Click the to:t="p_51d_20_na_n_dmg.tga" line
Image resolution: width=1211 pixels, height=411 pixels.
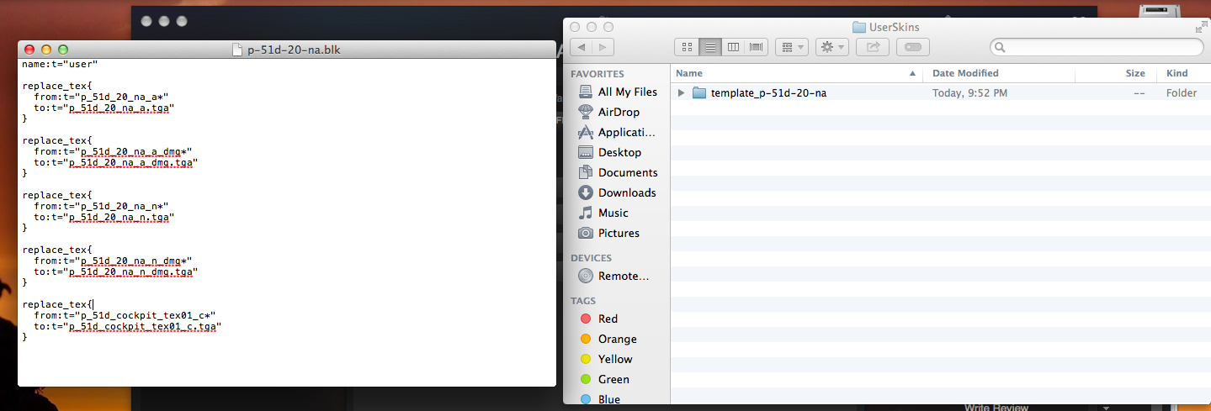coord(116,271)
